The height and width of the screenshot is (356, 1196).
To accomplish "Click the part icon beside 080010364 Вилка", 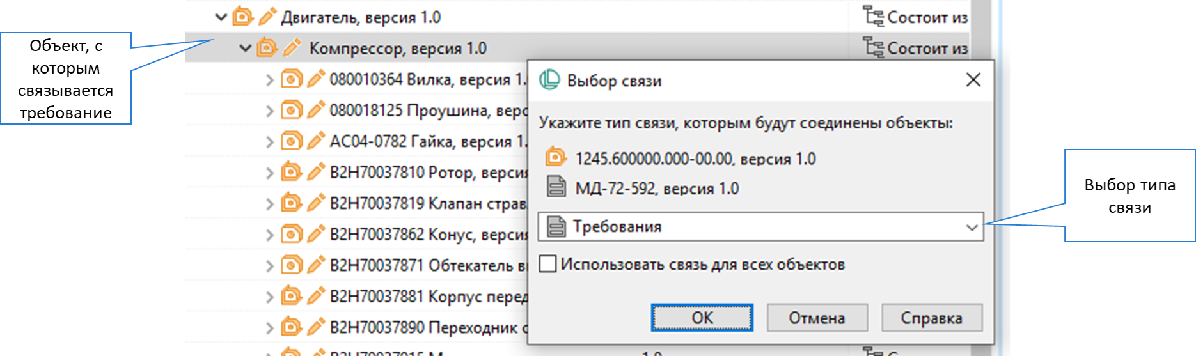I will (x=291, y=79).
